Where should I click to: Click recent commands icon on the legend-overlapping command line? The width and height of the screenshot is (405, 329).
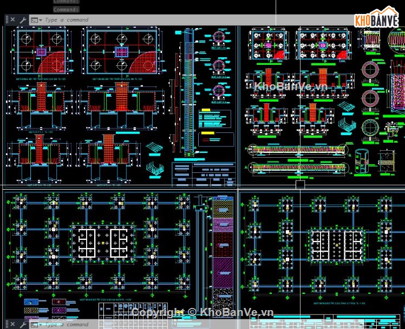(x=34, y=325)
